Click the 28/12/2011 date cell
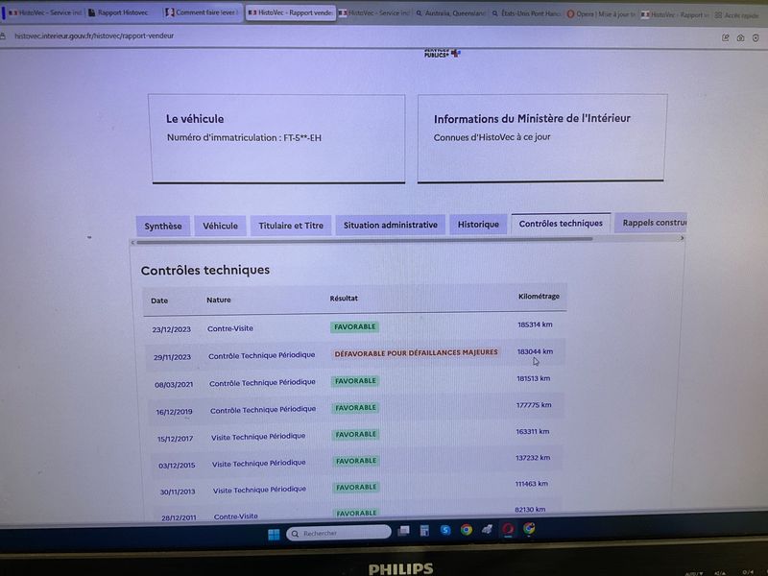Viewport: 768px width, 576px height. coord(179,517)
